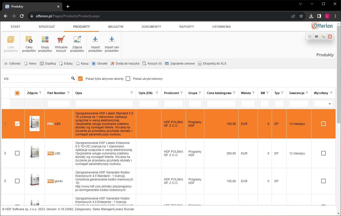
Task: Toggle Wycofany checkbox for PRG-LBS
Action: (323, 124)
